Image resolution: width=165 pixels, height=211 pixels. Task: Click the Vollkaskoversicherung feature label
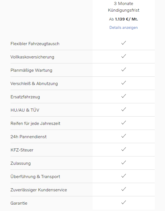click(32, 57)
